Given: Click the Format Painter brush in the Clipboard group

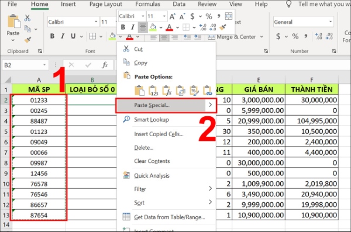Looking at the screenshot, I should (x=27, y=40).
